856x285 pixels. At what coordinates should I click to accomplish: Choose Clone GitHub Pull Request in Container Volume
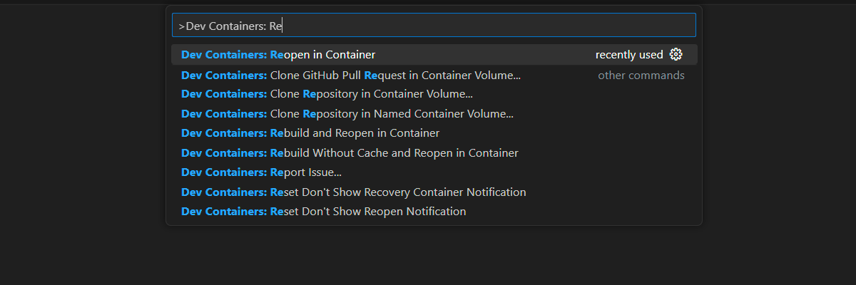pos(434,75)
